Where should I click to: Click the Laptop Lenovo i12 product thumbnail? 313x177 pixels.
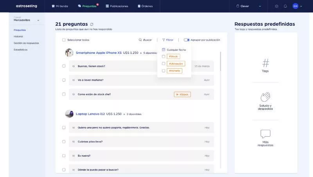click(x=69, y=114)
